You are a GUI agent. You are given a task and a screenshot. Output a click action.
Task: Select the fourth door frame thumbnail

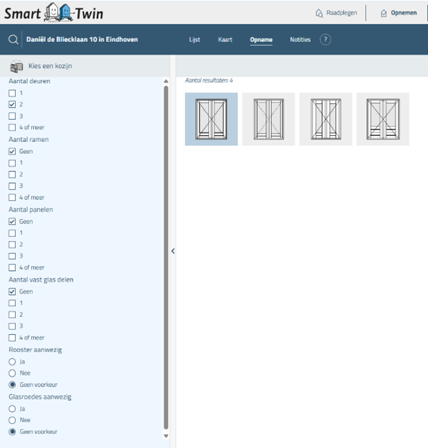[383, 119]
